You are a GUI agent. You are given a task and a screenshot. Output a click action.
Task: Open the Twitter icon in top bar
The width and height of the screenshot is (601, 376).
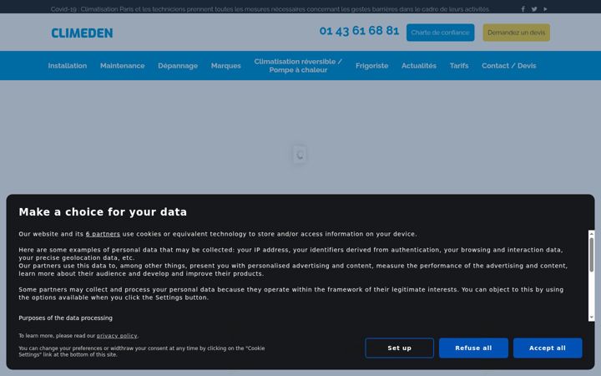[534, 9]
